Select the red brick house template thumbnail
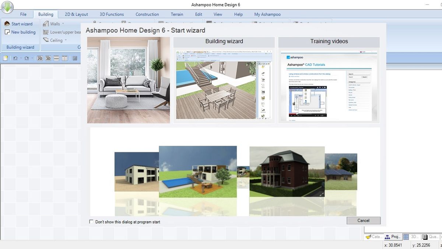 pos(287,172)
